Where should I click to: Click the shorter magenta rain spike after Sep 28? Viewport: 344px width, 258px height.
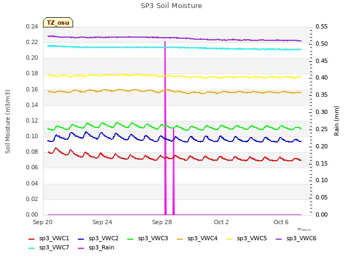click(174, 171)
